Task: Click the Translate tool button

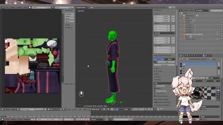Action: (70, 14)
